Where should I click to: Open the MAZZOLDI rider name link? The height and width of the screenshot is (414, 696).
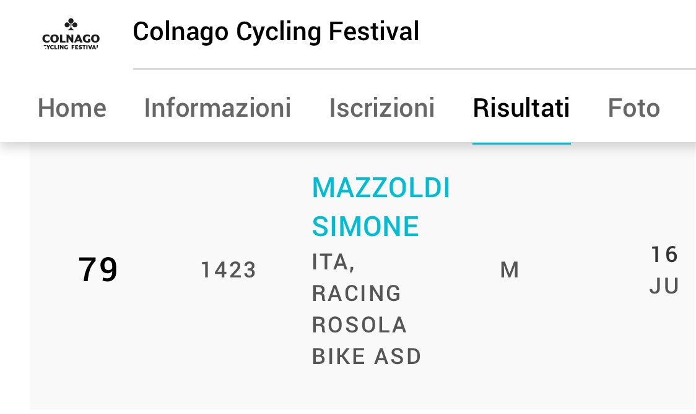click(381, 188)
